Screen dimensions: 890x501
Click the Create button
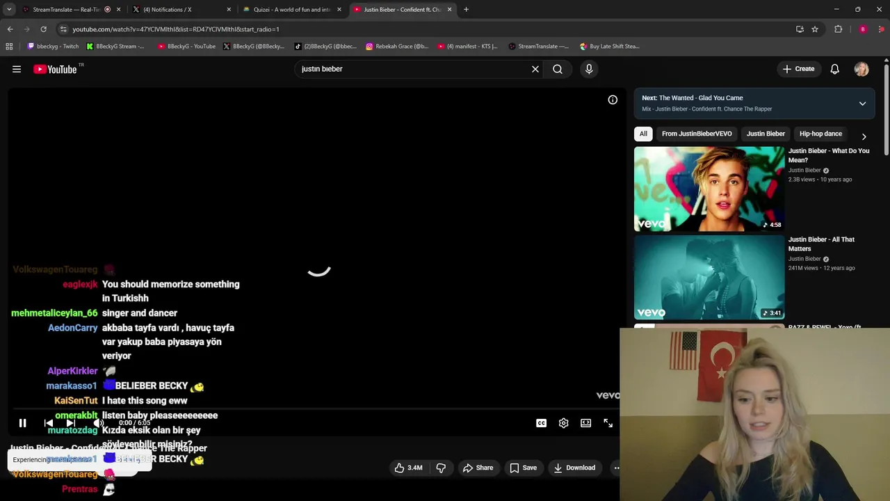tap(798, 69)
